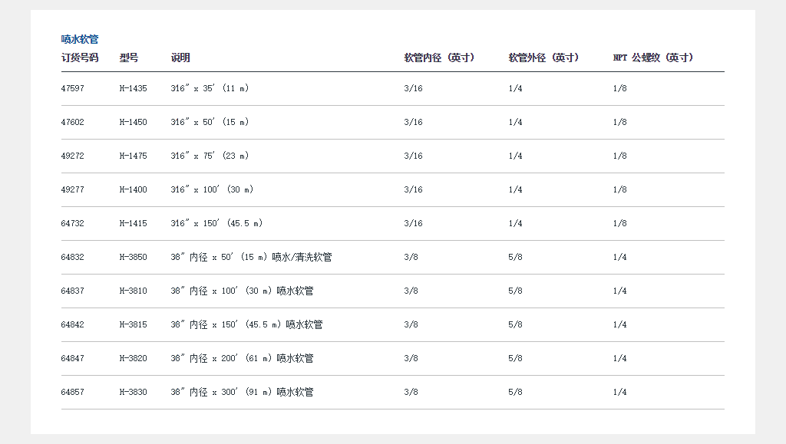Select the 软管内径（英寸）column header
Viewport: 786px width, 444px height.
tap(440, 58)
